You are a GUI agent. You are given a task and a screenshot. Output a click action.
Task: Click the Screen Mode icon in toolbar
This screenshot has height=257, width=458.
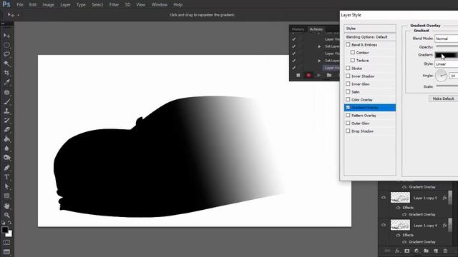coord(6,252)
